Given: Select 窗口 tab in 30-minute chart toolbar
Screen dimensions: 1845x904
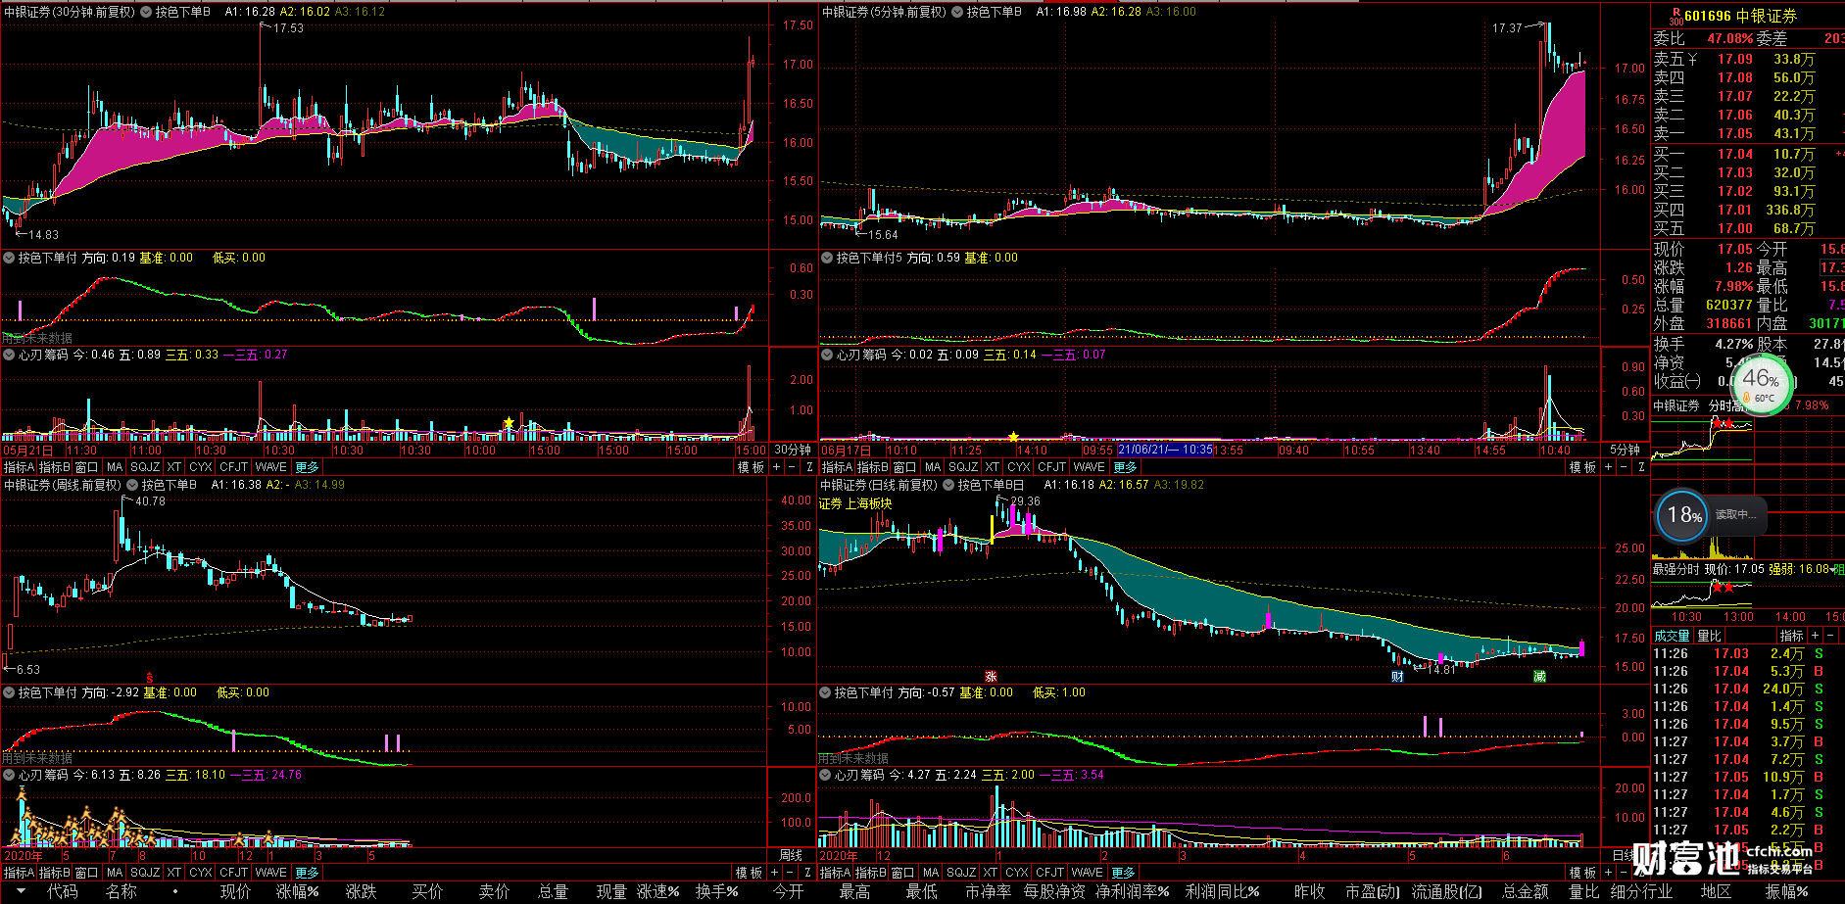Looking at the screenshot, I should (86, 467).
